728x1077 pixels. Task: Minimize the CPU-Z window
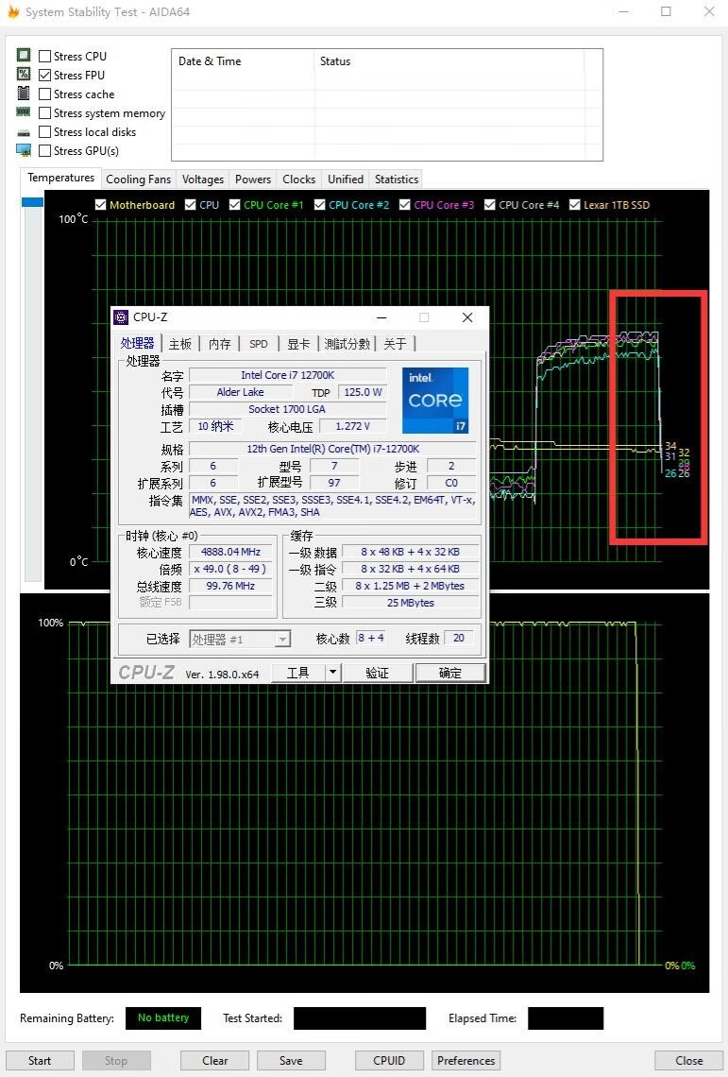tap(381, 316)
